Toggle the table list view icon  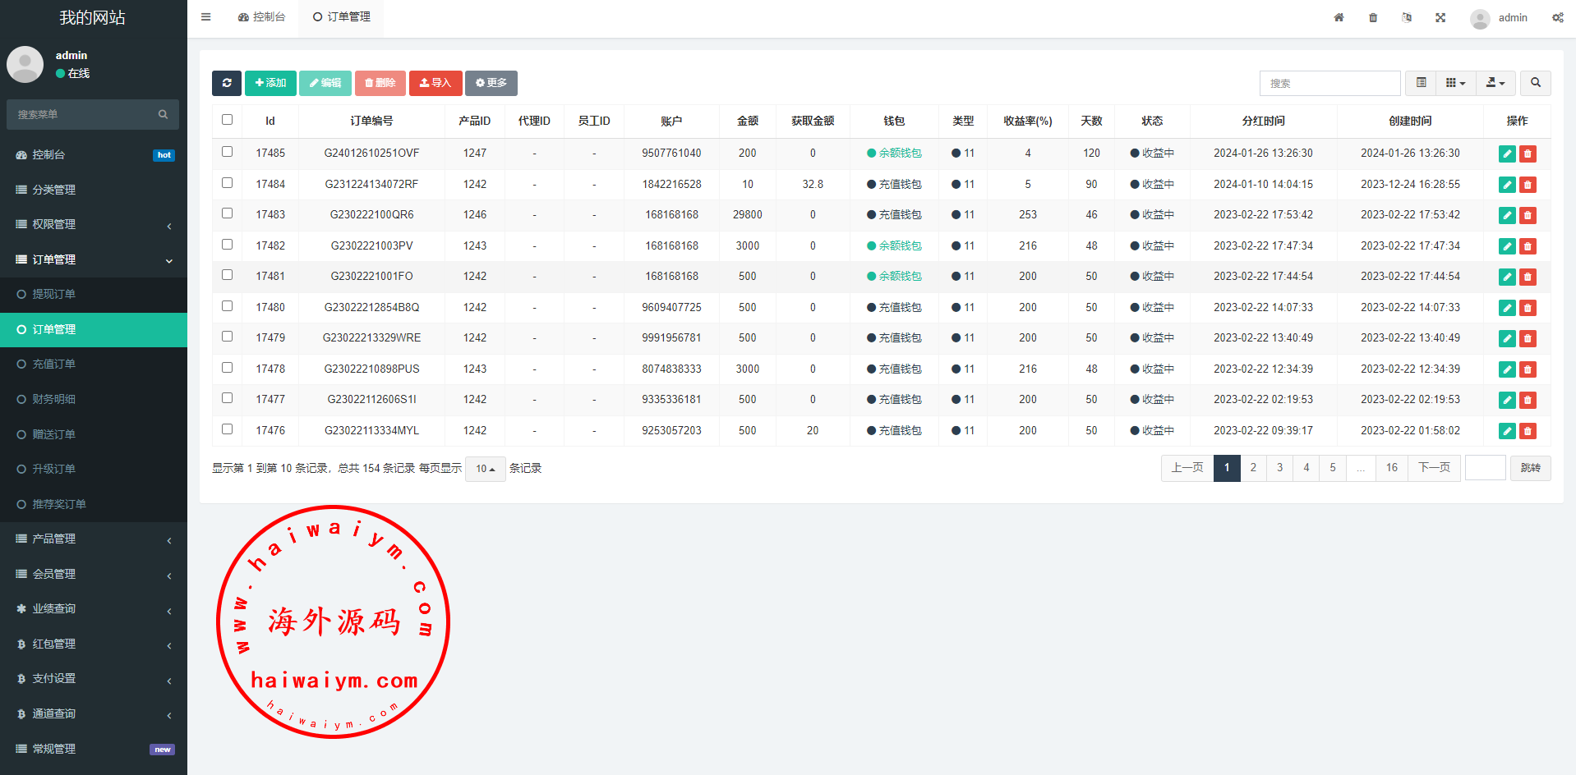pyautogui.click(x=1421, y=83)
